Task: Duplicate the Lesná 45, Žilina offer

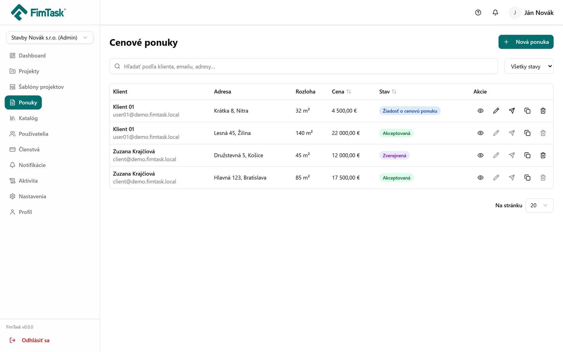Action: (x=527, y=133)
